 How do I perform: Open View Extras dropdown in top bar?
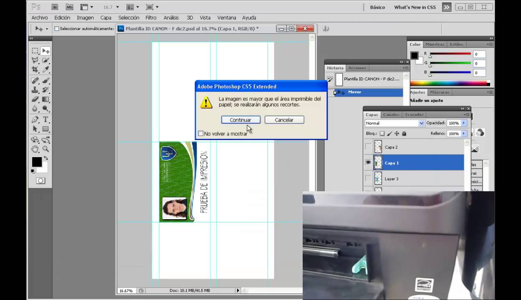tap(86, 7)
